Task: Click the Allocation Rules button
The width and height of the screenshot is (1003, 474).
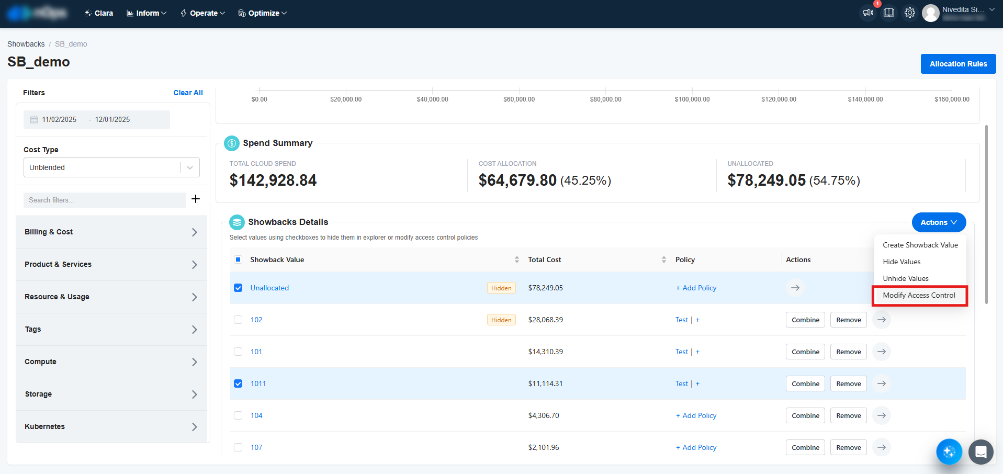Action: (958, 64)
